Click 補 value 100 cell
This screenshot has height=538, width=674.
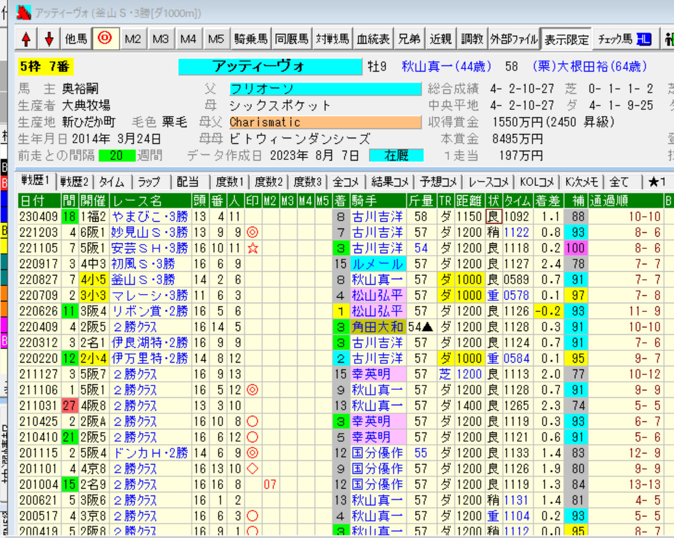575,248
